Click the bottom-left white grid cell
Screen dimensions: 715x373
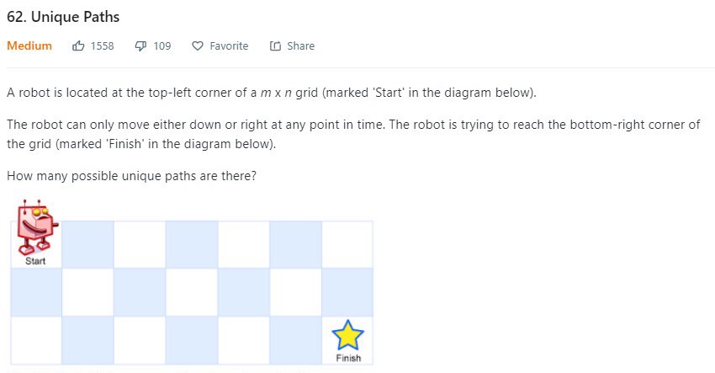(x=36, y=341)
